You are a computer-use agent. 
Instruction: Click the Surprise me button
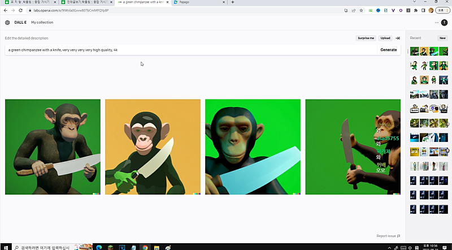366,38
